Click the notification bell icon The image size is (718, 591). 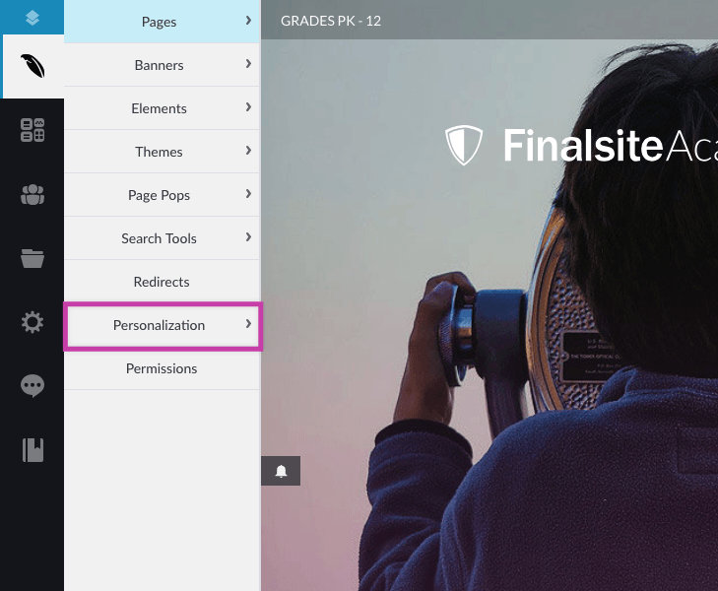click(281, 471)
